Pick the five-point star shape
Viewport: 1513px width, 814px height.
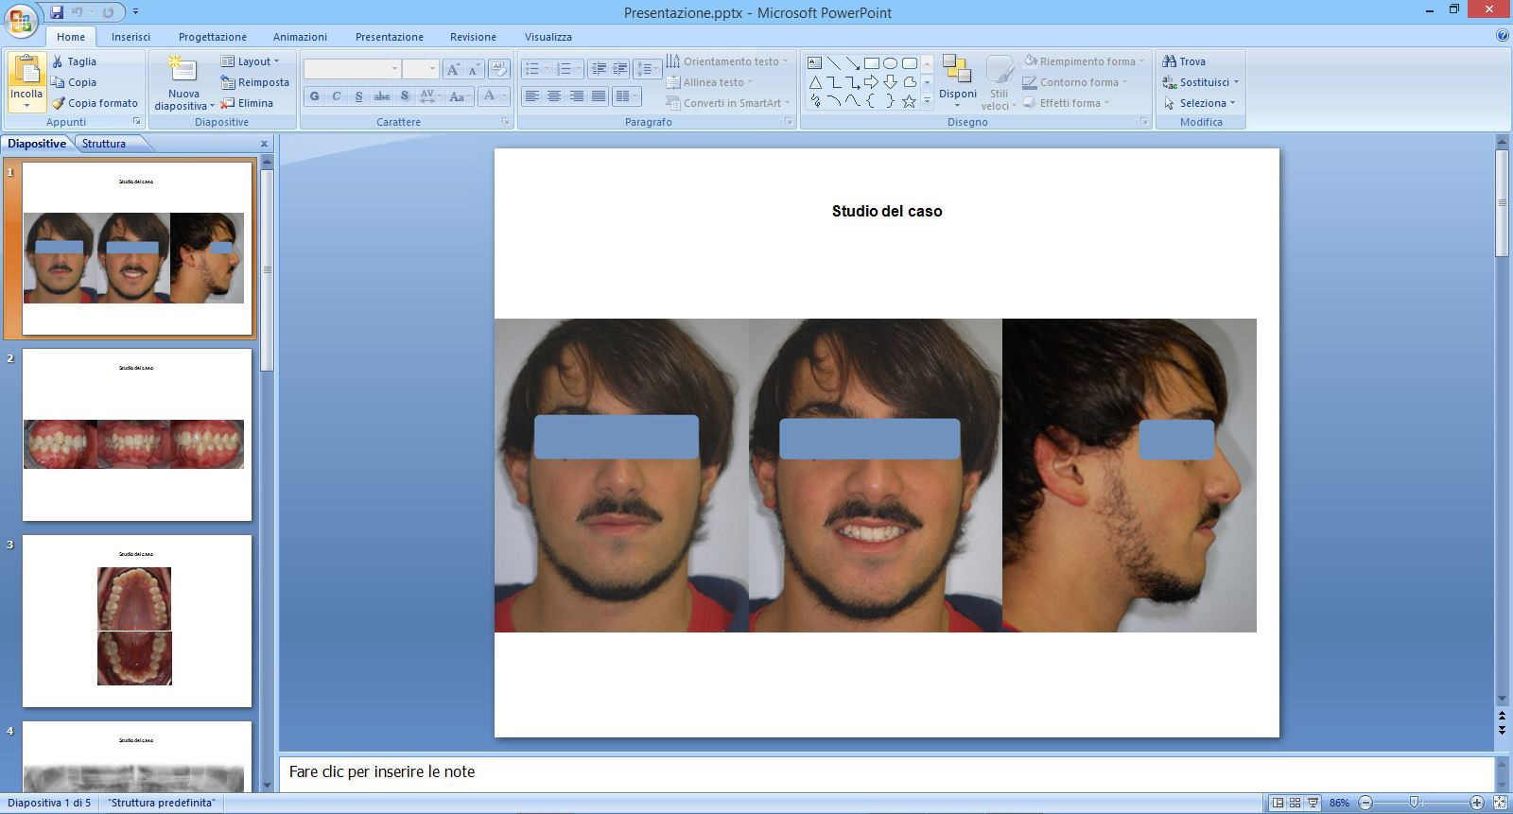(910, 101)
